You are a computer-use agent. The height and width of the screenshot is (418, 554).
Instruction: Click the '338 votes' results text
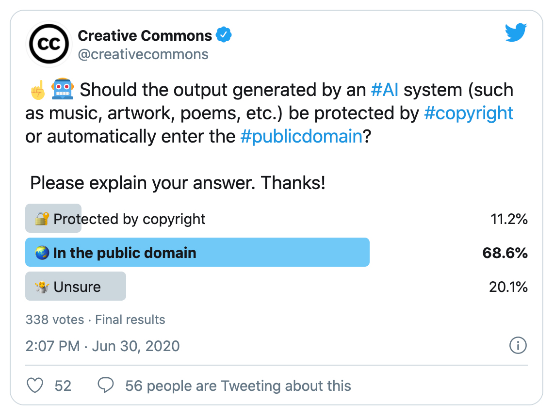pos(55,320)
